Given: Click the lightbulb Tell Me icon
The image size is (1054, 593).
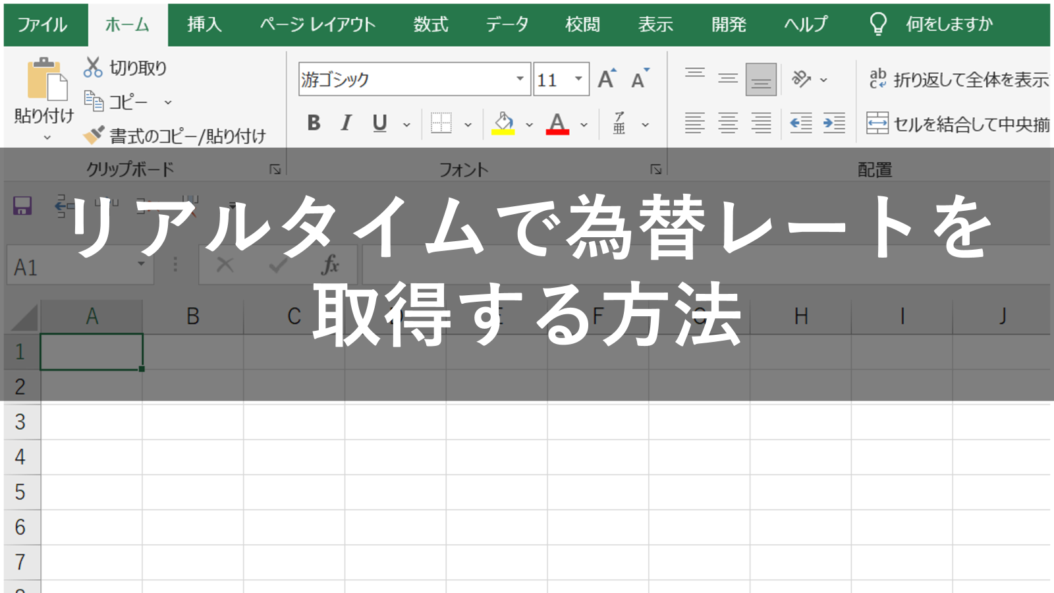Looking at the screenshot, I should [x=878, y=24].
